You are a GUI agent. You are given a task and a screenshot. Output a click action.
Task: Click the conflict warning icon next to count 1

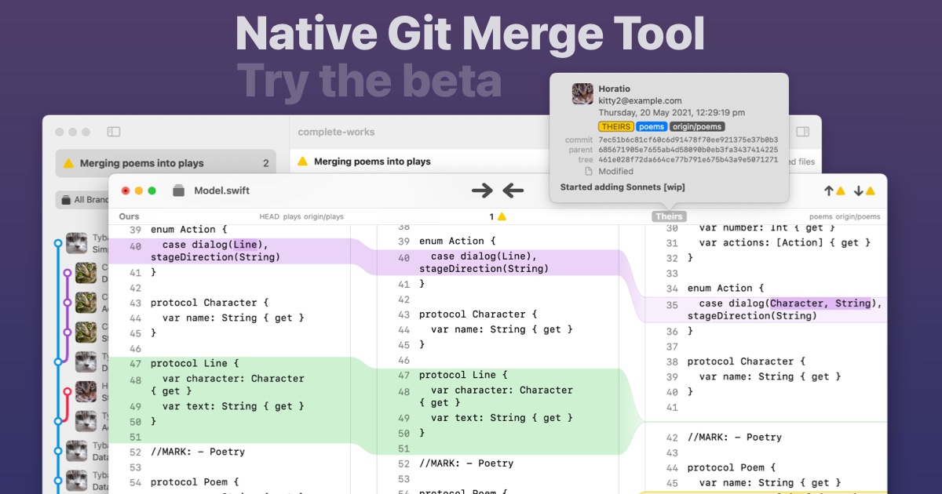(x=502, y=216)
